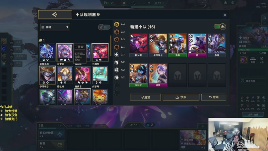
Task: Click the 快照 snapshot button
Action: tap(181, 97)
